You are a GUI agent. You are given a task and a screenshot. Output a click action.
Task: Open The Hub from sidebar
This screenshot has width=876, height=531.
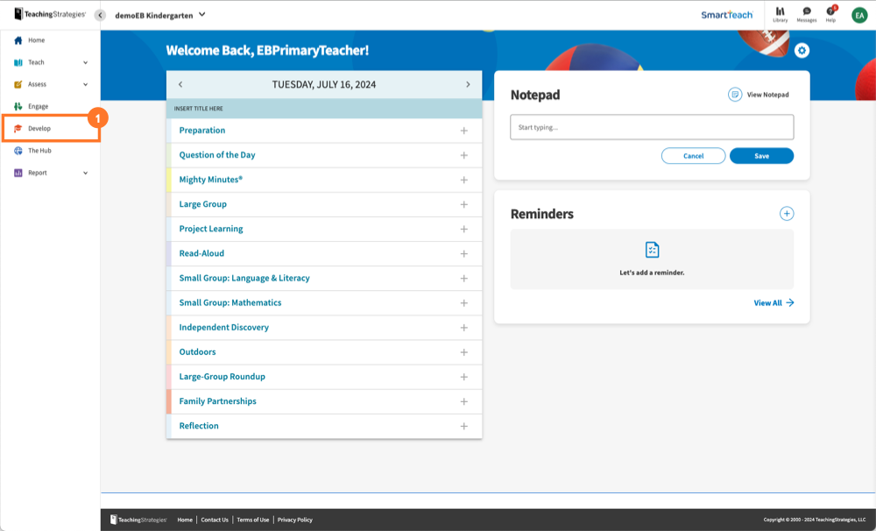point(39,151)
